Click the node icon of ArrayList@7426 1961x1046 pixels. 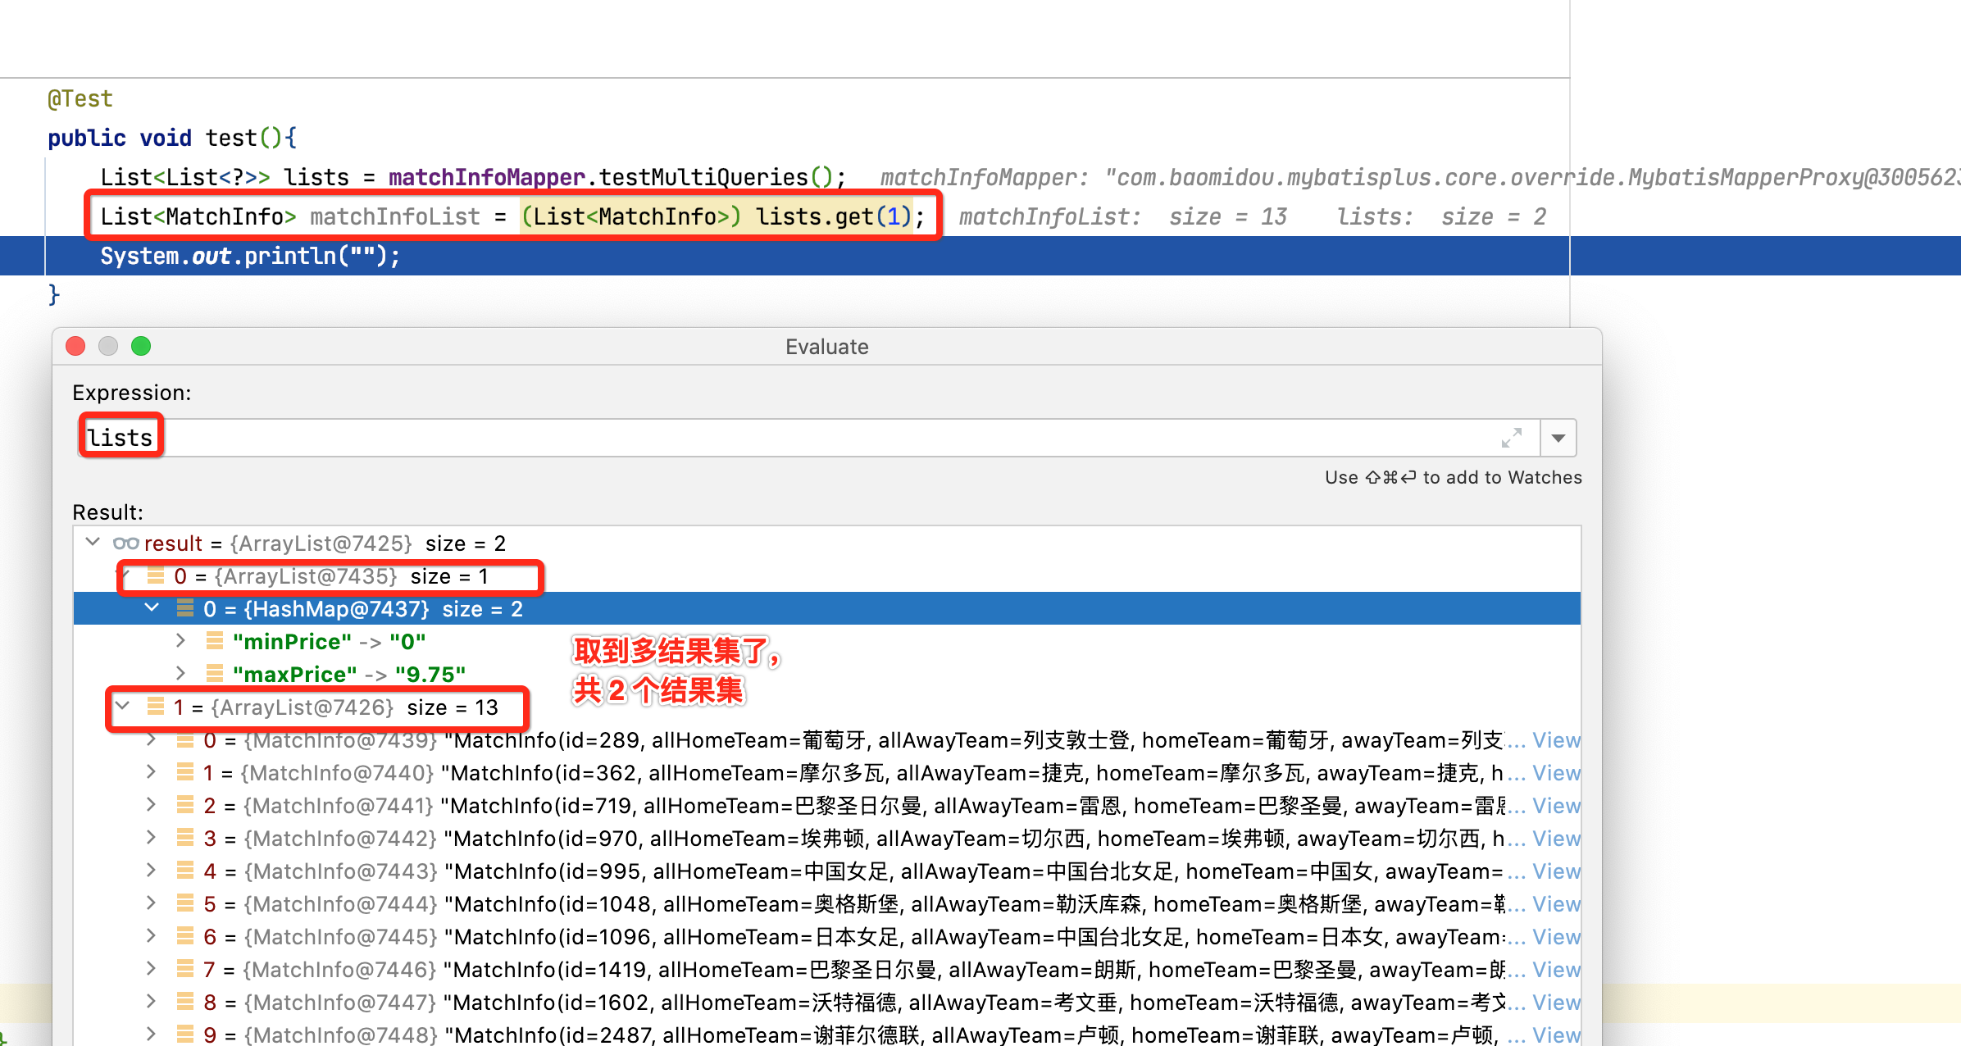pos(156,707)
